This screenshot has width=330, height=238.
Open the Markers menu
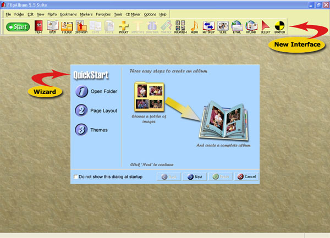point(86,14)
